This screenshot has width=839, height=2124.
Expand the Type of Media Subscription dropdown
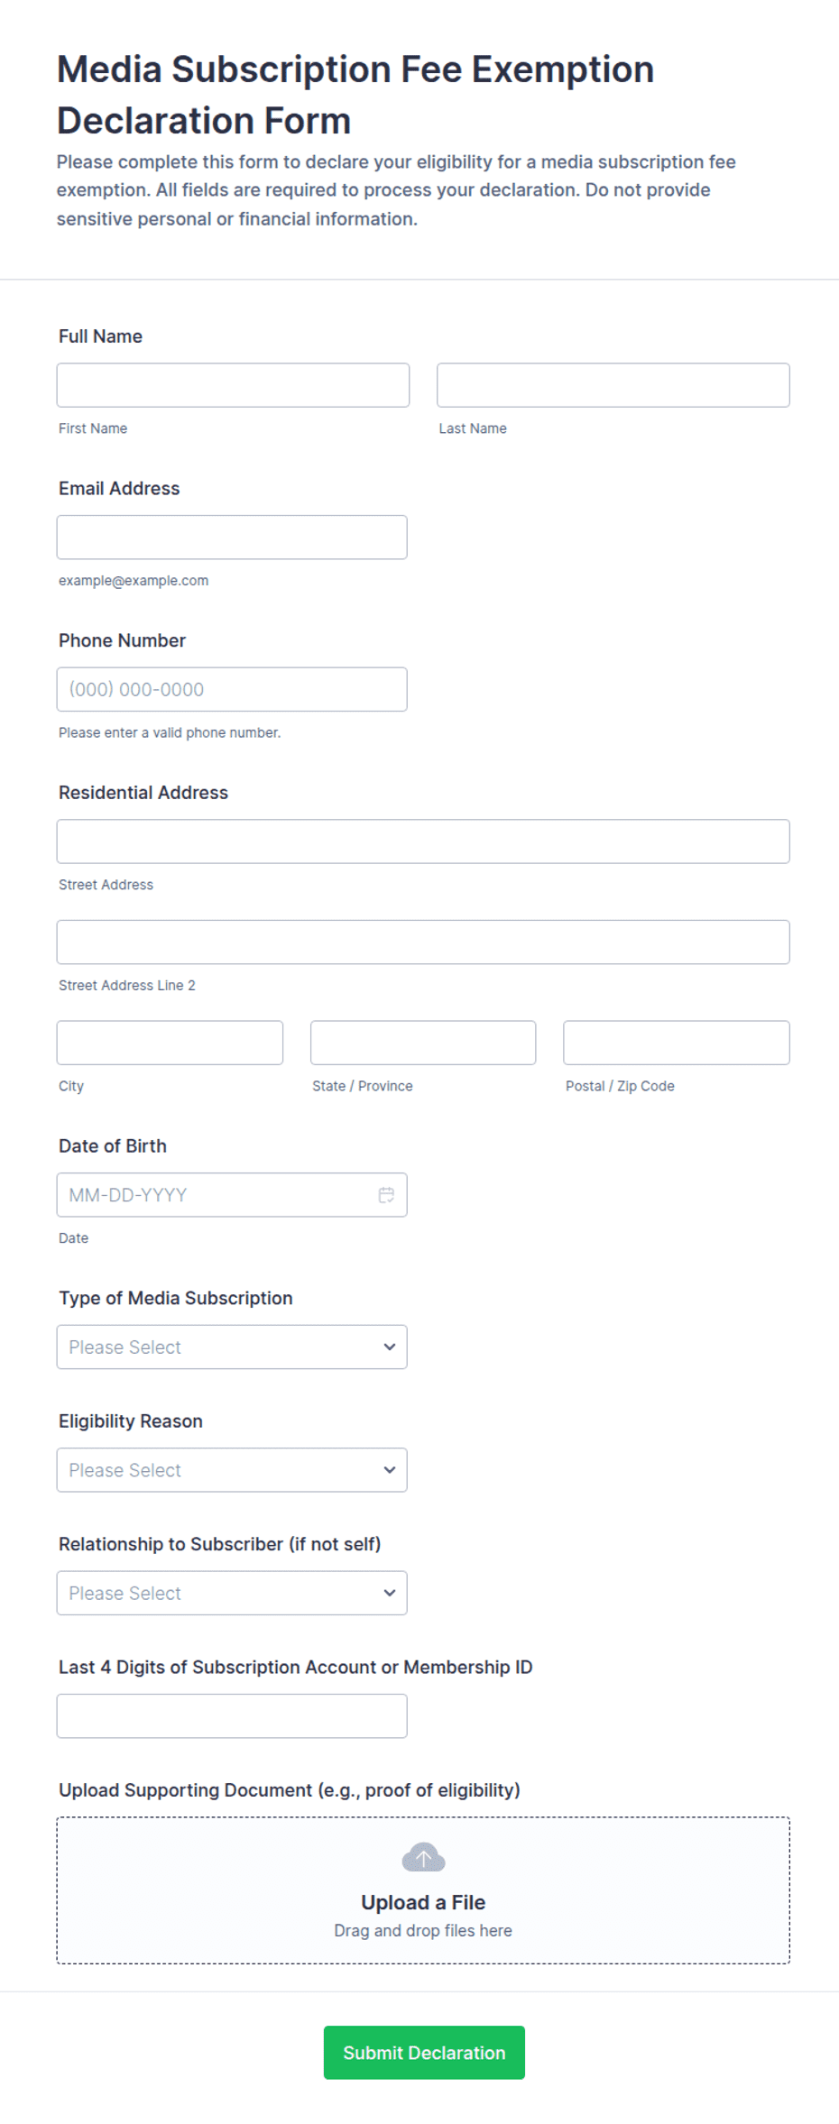(x=232, y=1347)
